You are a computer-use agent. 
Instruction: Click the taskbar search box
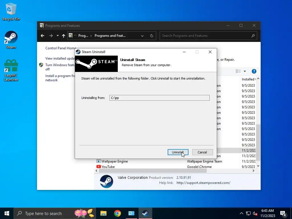point(55,213)
